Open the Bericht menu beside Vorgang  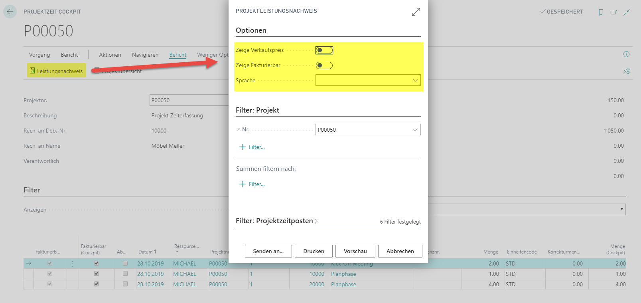pos(69,55)
